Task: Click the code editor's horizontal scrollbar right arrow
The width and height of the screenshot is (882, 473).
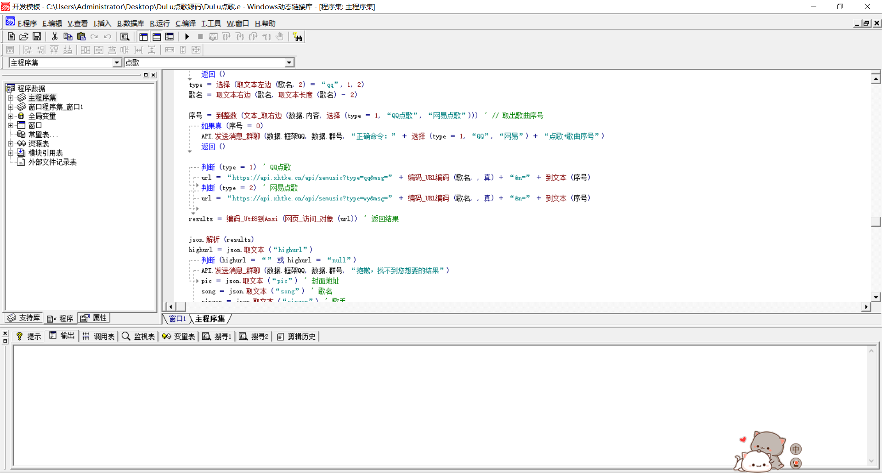Action: (866, 307)
